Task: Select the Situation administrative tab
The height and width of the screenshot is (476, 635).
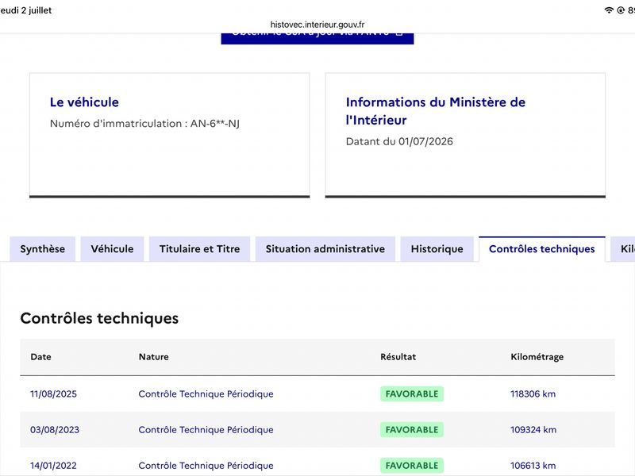Action: coord(325,249)
